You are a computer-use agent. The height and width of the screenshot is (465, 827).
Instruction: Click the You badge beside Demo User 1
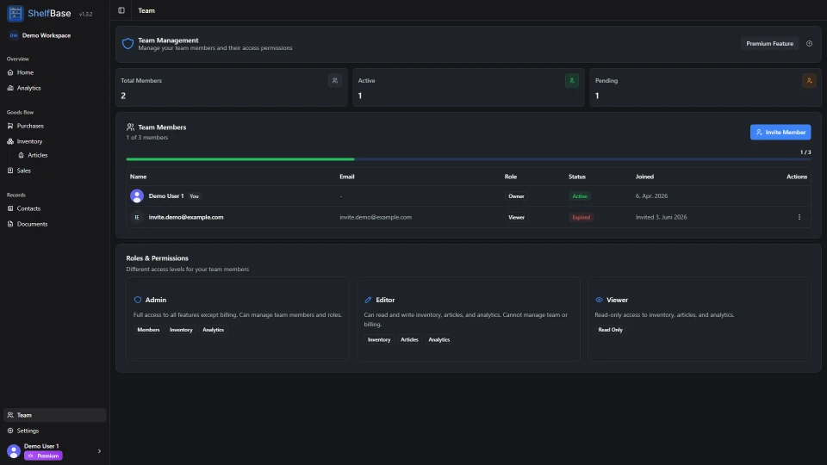(x=194, y=196)
